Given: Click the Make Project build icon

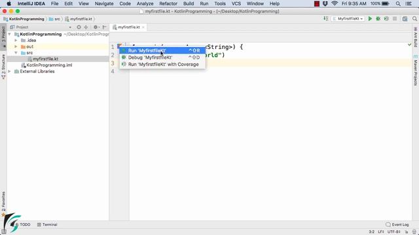Looking at the screenshot, I should coord(326,19).
